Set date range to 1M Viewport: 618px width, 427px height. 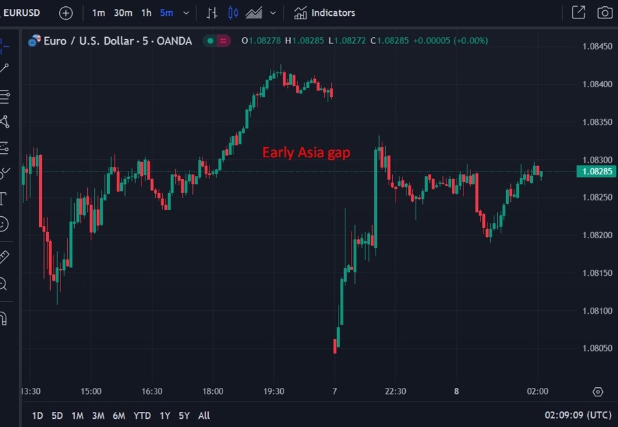77,415
